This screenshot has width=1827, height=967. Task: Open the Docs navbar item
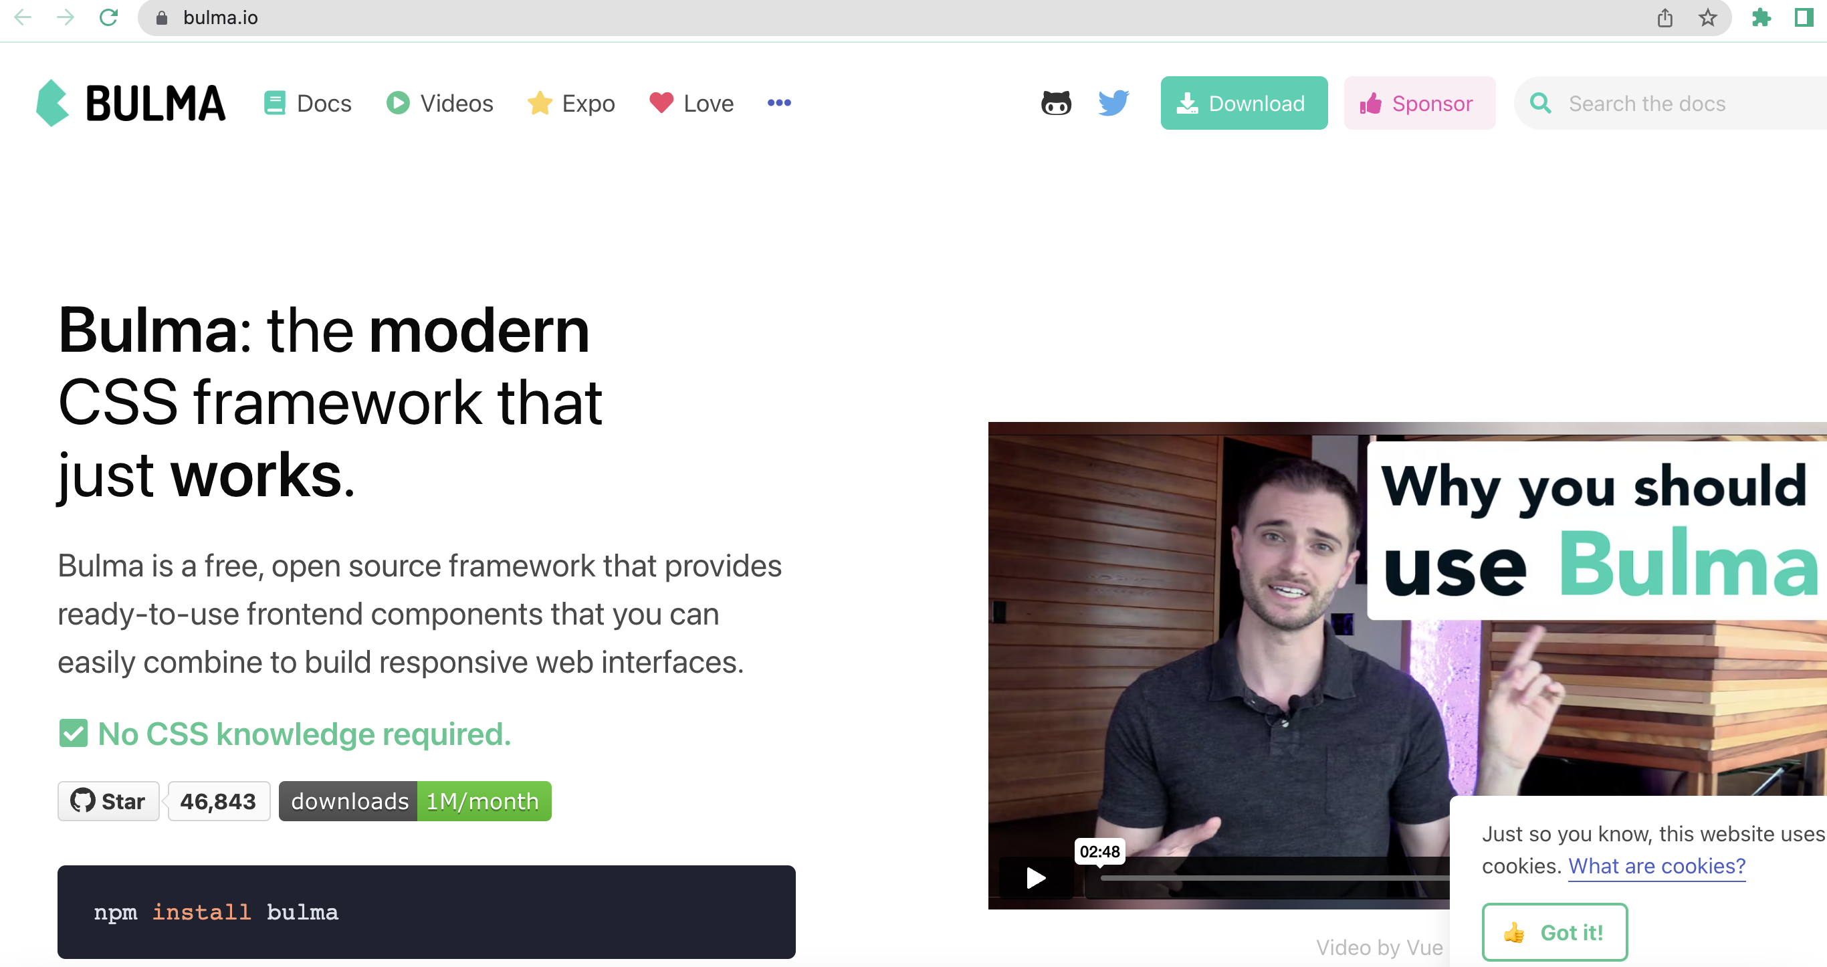tap(308, 104)
